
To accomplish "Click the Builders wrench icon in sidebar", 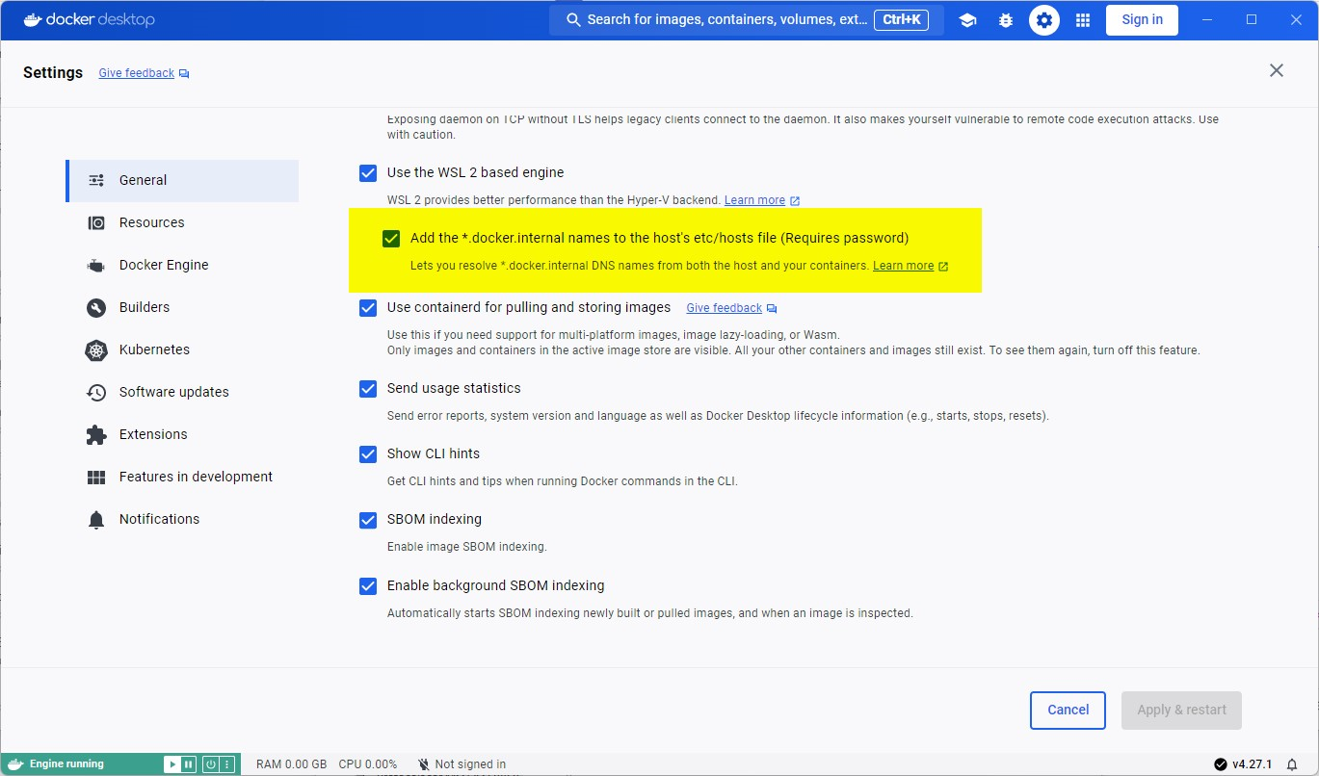I will (96, 307).
